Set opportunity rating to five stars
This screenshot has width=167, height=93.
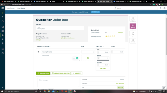tap(114, 36)
